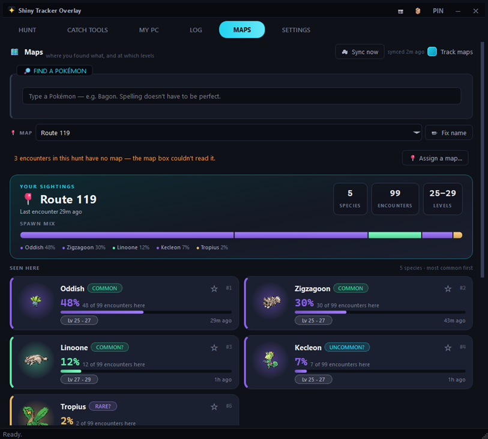This screenshot has width=488, height=439.
Task: Click the star on the Kecleon card
Action: point(448,348)
